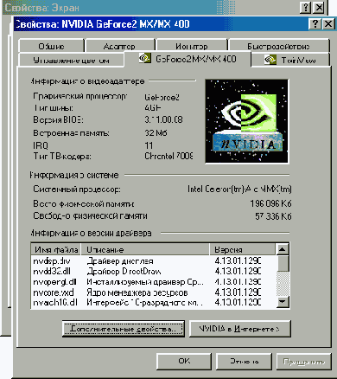Viewport: 337px width, 379px height.
Task: Open the Монитор tab
Action: point(192,46)
